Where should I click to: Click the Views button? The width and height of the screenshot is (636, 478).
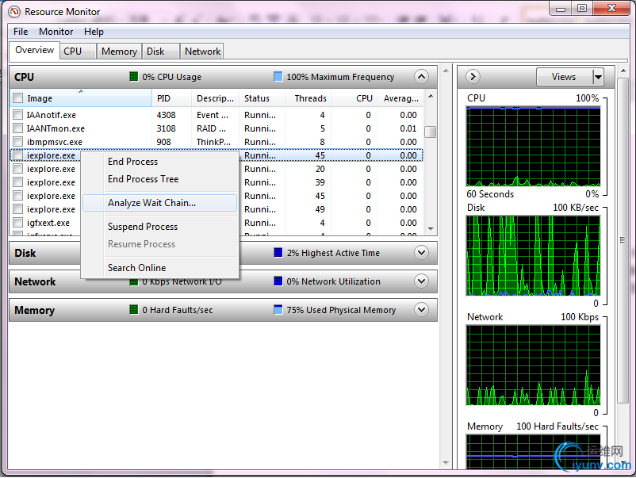(565, 77)
